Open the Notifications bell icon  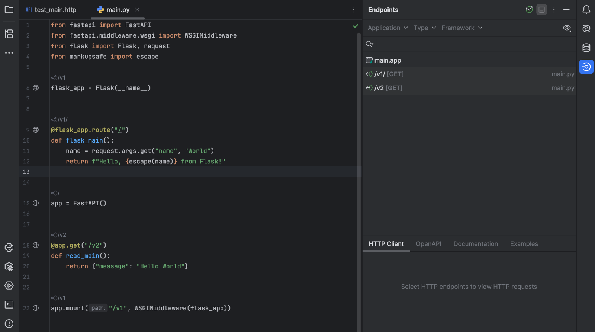(x=586, y=10)
